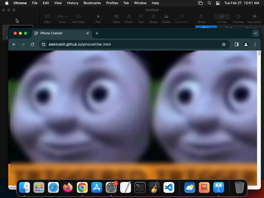The image size is (264, 198).
Task: Click Keynote in the Dock
Action: point(219,187)
